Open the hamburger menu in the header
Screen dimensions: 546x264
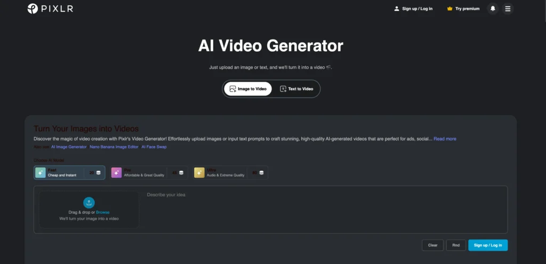tap(508, 9)
